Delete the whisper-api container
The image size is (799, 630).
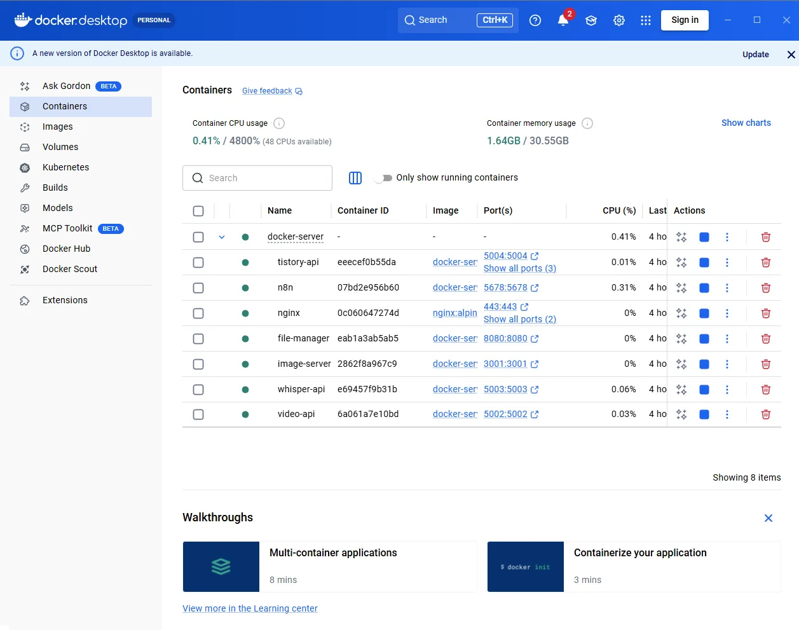pos(766,390)
